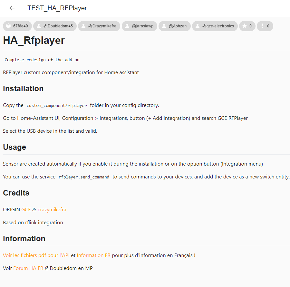The image size is (290, 287).
Task: Click the person icon beside @jaroslawp
Action: click(x=127, y=26)
